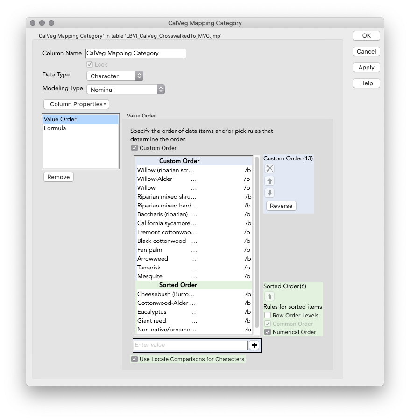The width and height of the screenshot is (410, 420).
Task: Select the 'Cottonwood-Alder' item
Action: [194, 303]
